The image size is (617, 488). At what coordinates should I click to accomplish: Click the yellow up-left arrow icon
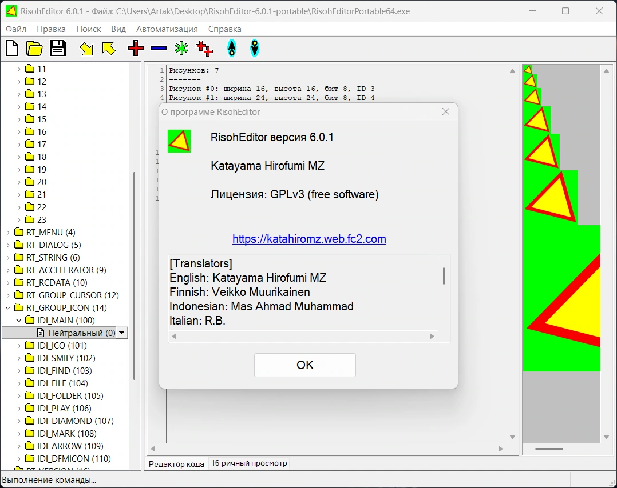click(x=109, y=49)
